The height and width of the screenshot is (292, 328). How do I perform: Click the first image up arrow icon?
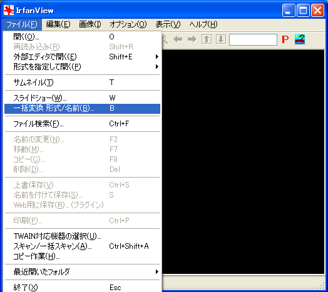207,39
